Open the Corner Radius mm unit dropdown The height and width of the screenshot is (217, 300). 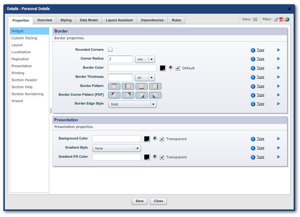tap(145, 59)
